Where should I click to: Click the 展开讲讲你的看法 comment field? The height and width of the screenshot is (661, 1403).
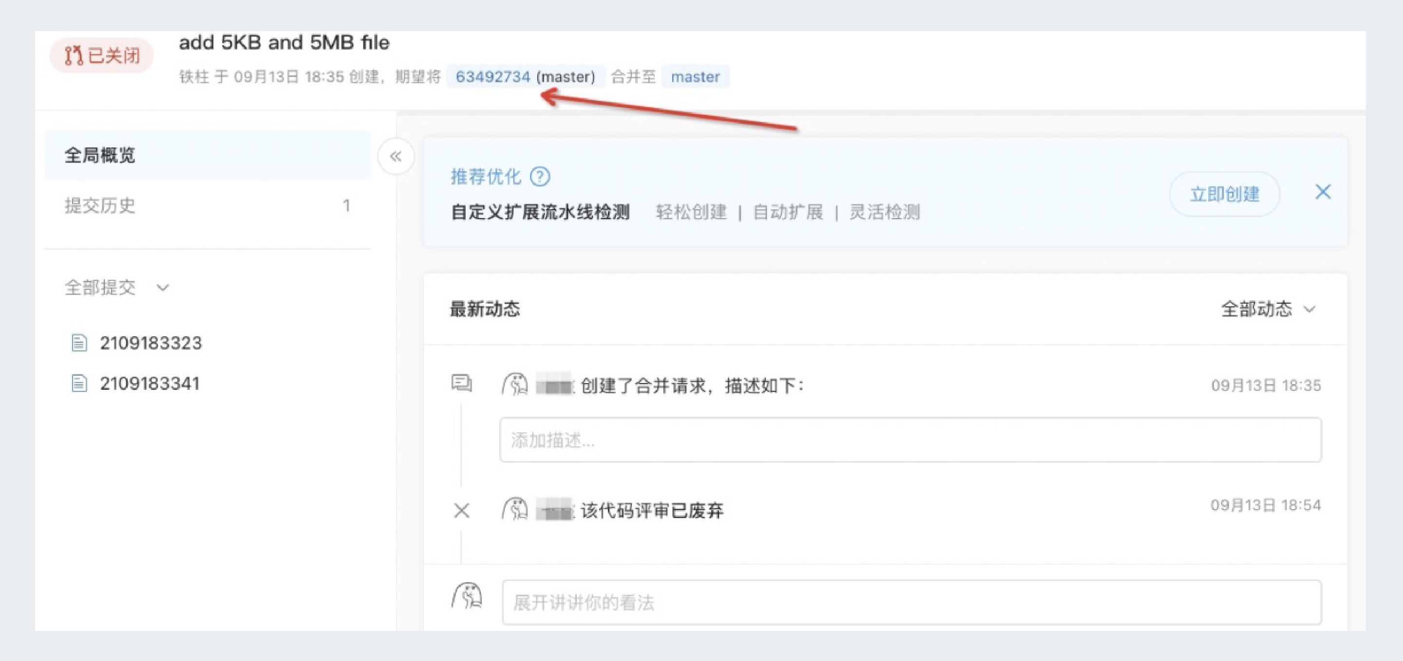click(912, 602)
